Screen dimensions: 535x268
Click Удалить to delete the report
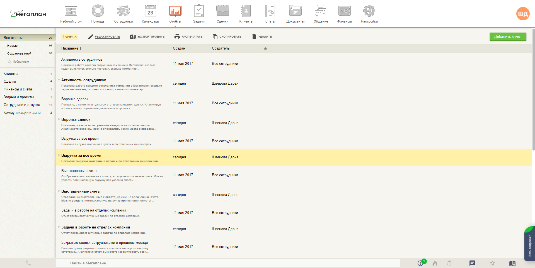coord(262,37)
